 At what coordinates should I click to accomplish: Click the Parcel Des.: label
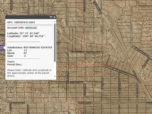(x=15, y=64)
